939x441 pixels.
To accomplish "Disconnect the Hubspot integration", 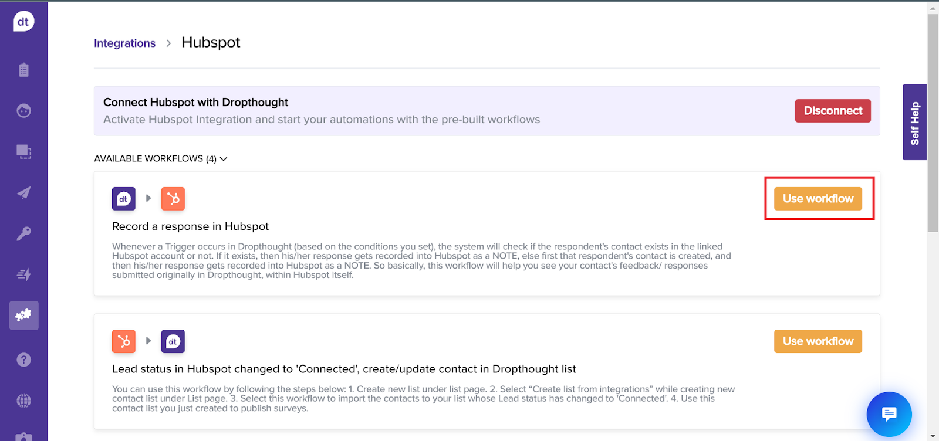I will (x=833, y=111).
